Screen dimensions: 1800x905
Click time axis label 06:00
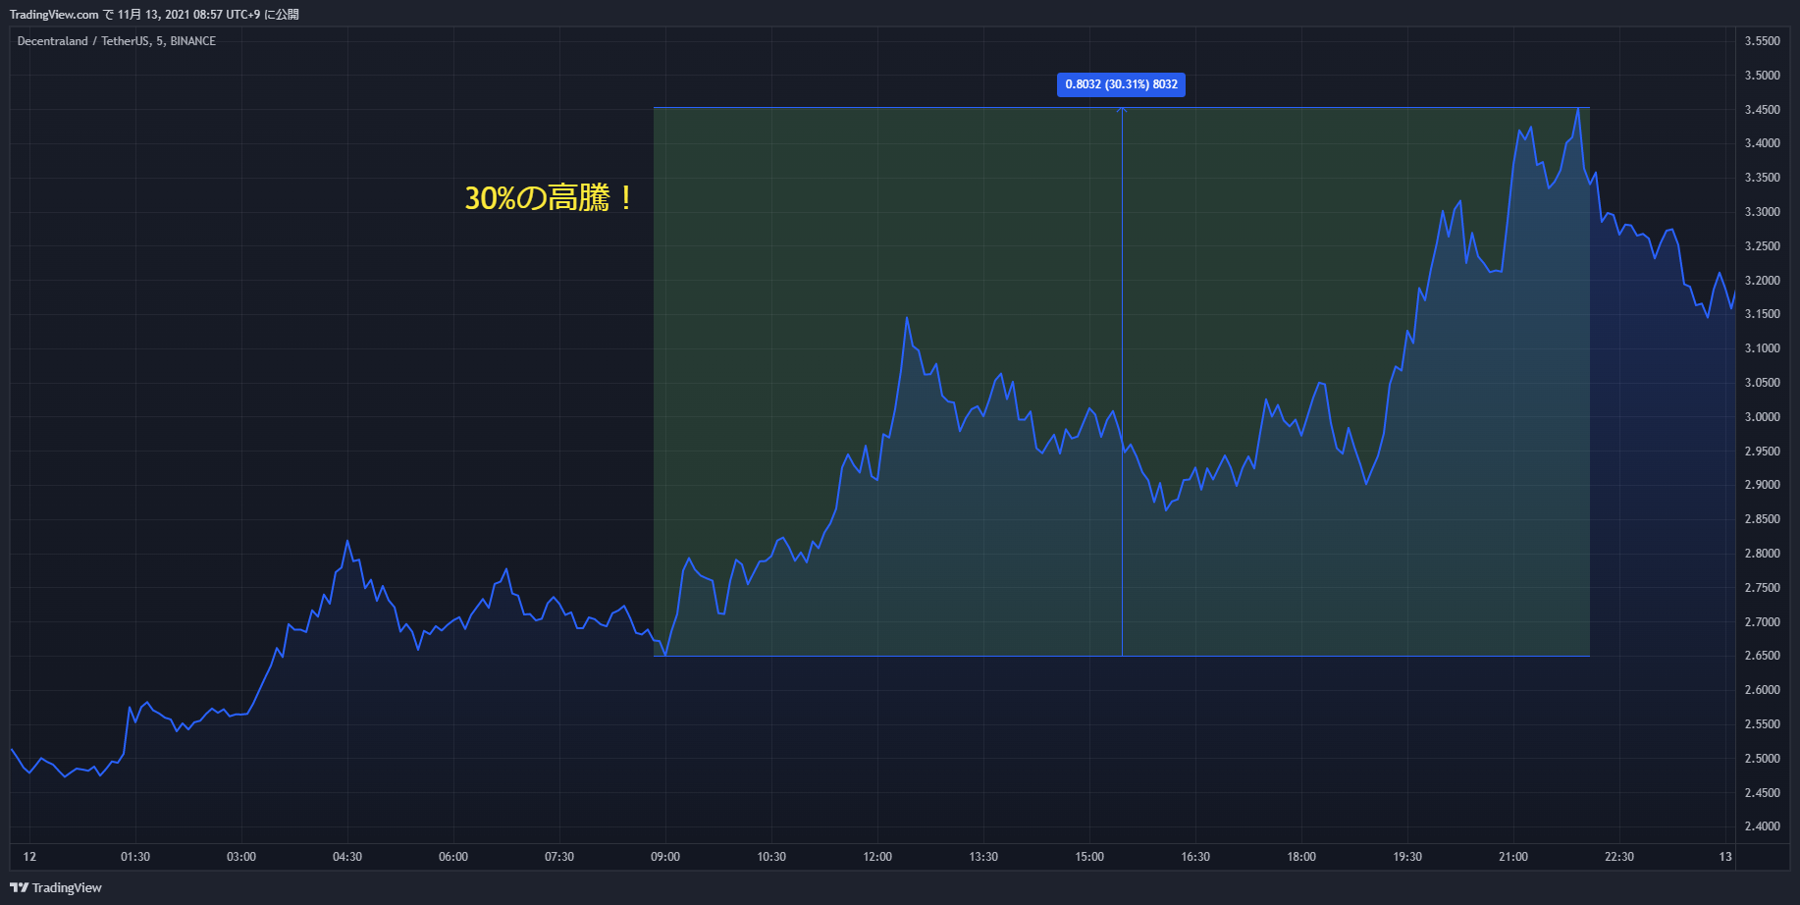453,857
